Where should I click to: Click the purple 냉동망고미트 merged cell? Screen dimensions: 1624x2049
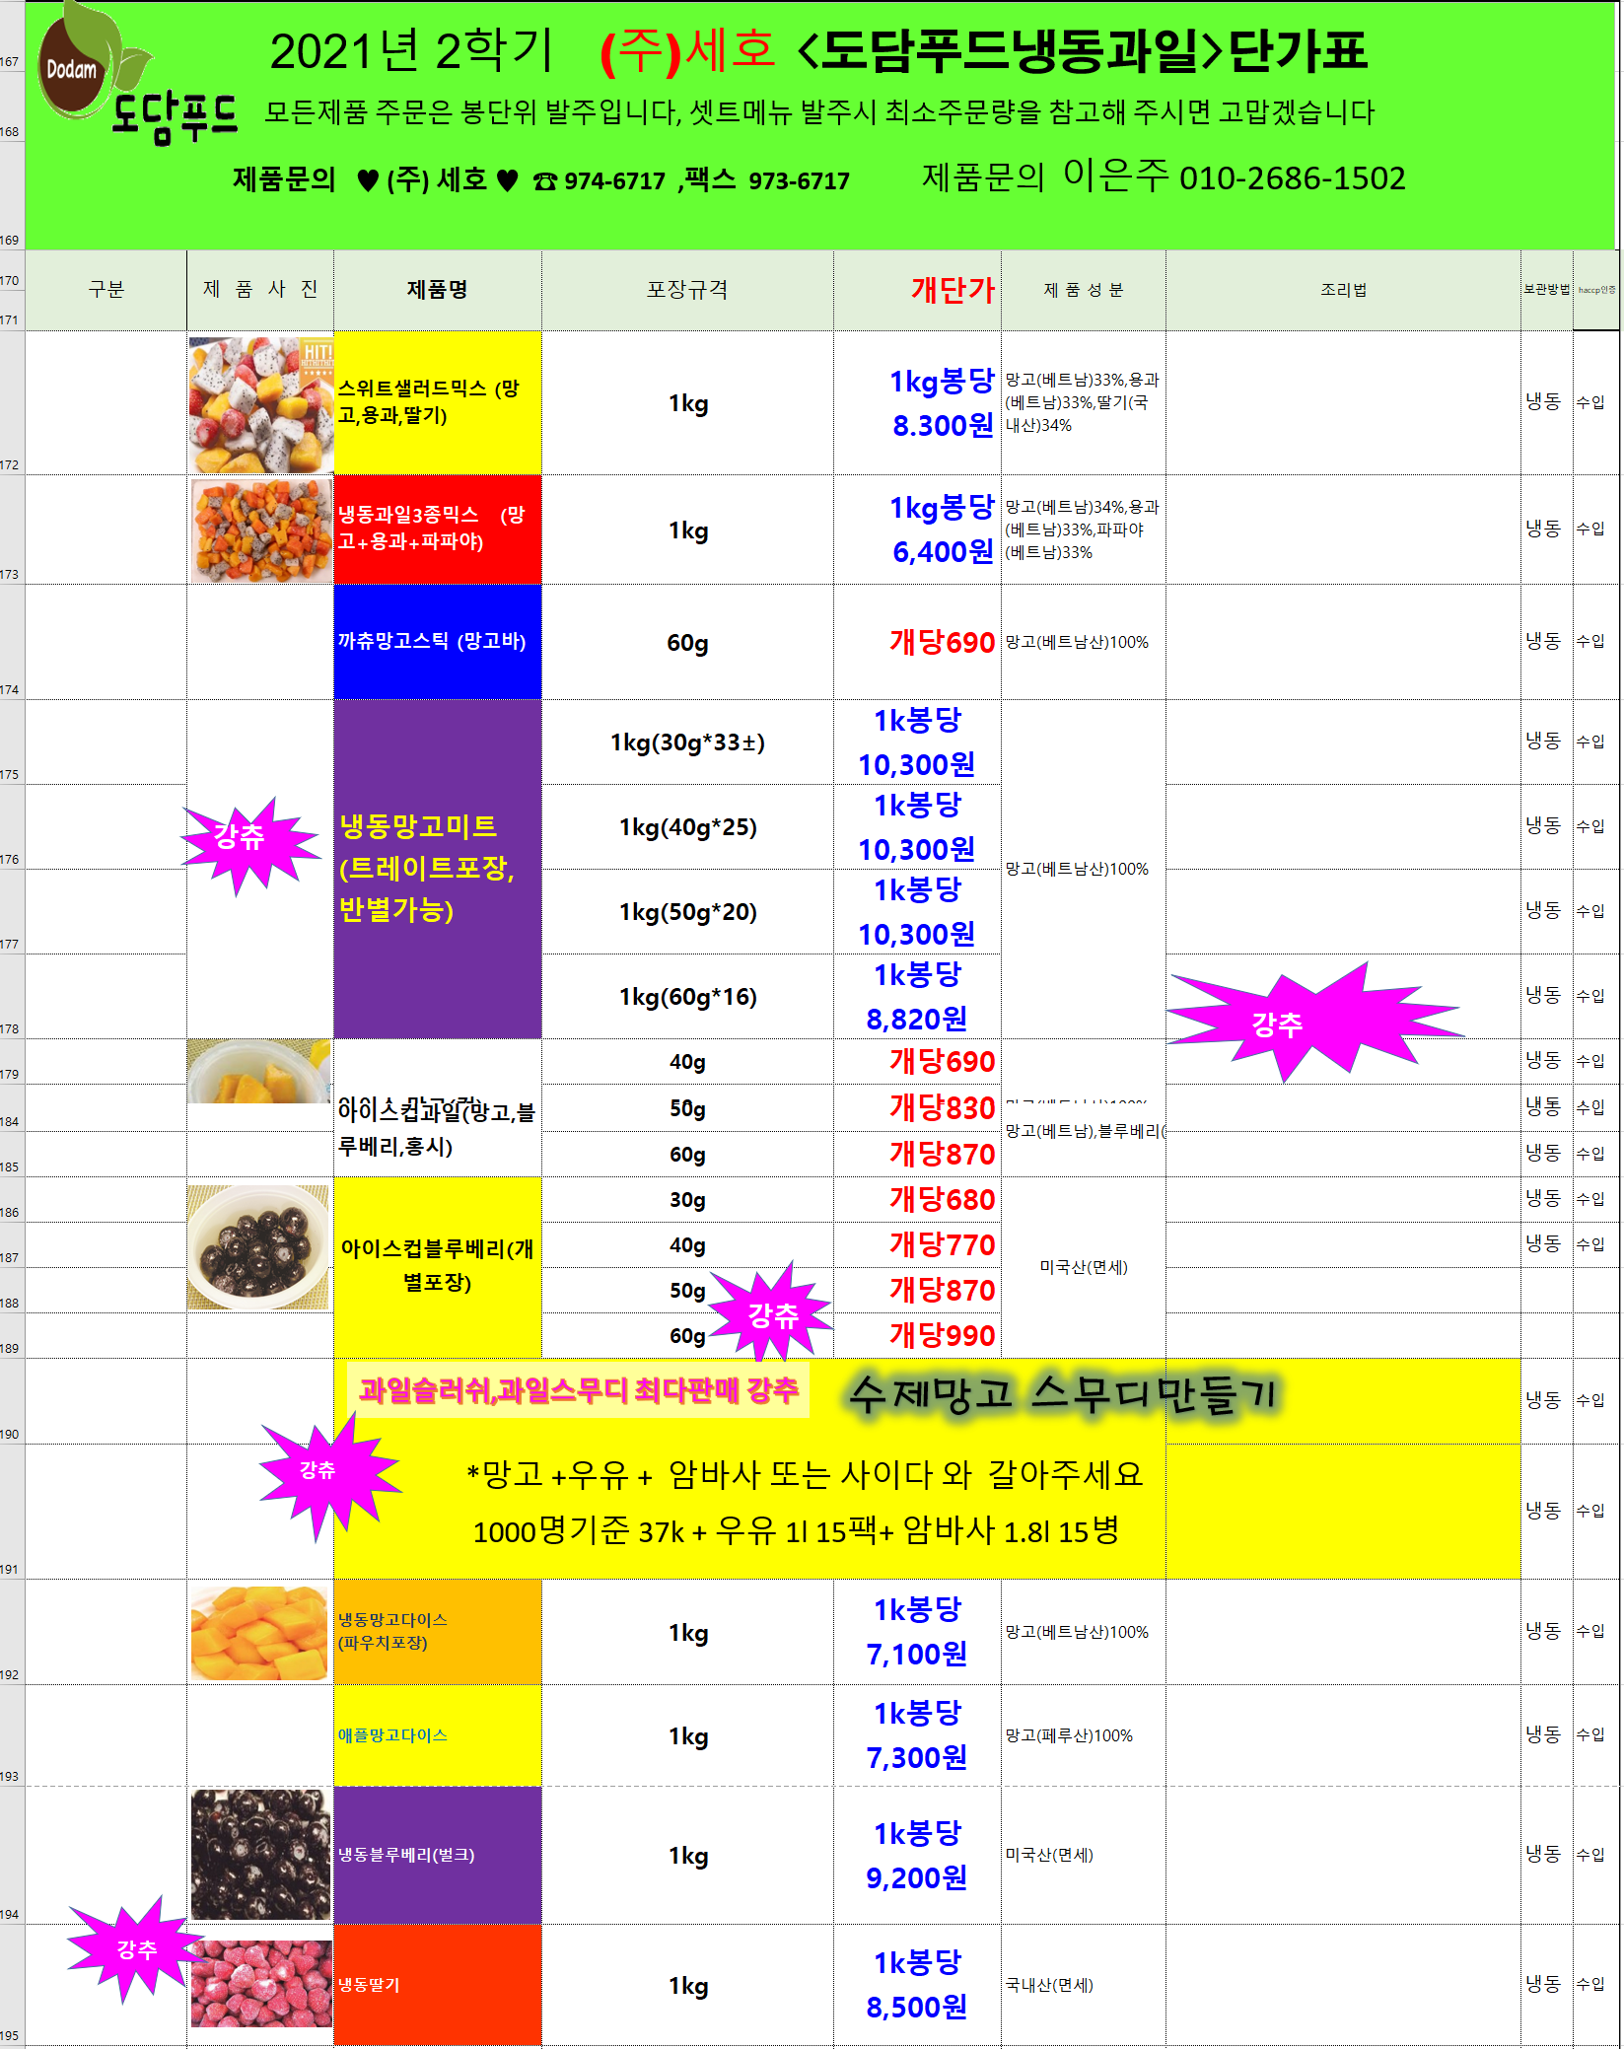pos(438,869)
